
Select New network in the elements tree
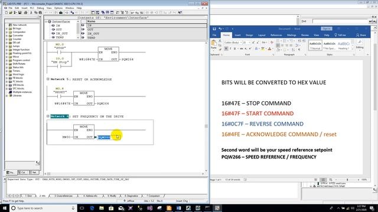[x=19, y=25]
